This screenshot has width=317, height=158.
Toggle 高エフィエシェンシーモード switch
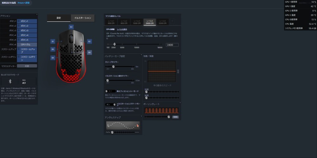point(110,91)
